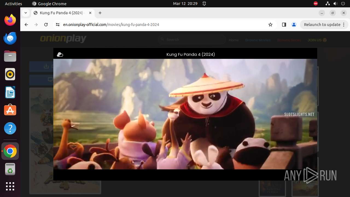Open the Trash in dock
The image size is (350, 197).
point(10,169)
